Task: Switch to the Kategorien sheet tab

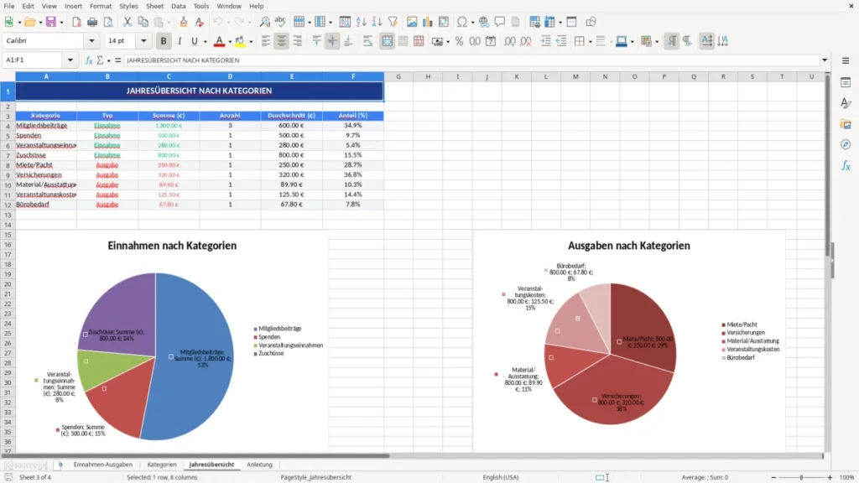Action: tap(162, 465)
